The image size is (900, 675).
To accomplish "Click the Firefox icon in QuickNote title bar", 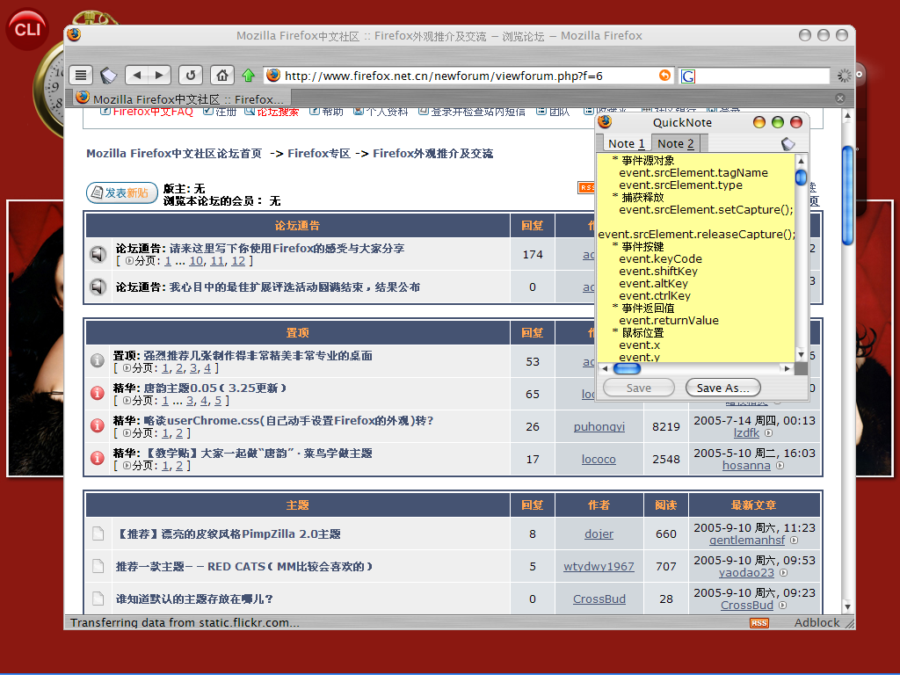I will (605, 121).
